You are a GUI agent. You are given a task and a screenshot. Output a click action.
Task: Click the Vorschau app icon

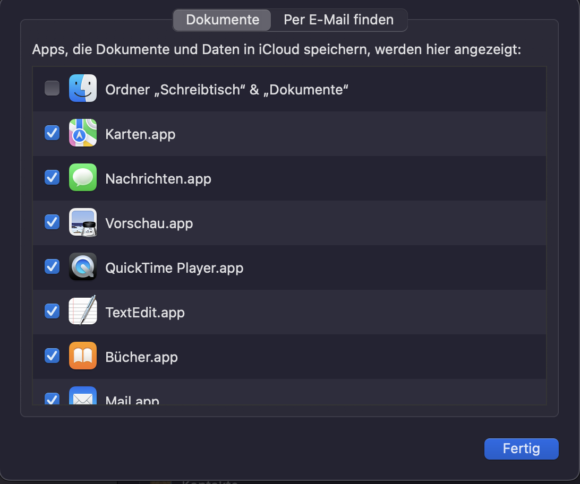pyautogui.click(x=83, y=222)
